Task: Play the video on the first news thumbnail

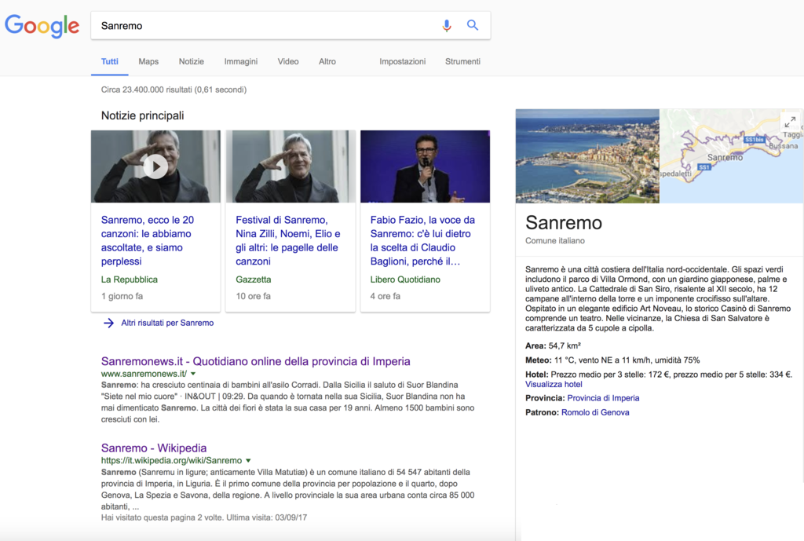Action: 155,166
